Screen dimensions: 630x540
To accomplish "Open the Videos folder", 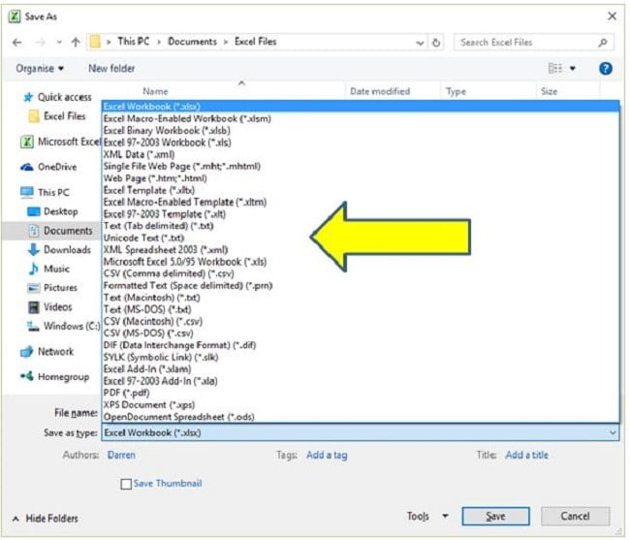I will 49,307.
